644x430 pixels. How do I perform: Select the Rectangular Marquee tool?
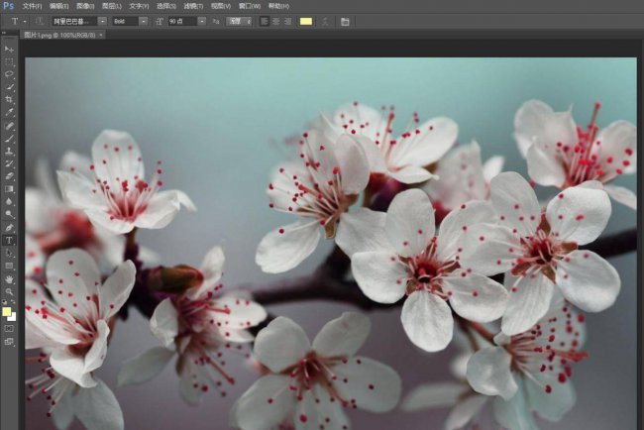tap(9, 62)
